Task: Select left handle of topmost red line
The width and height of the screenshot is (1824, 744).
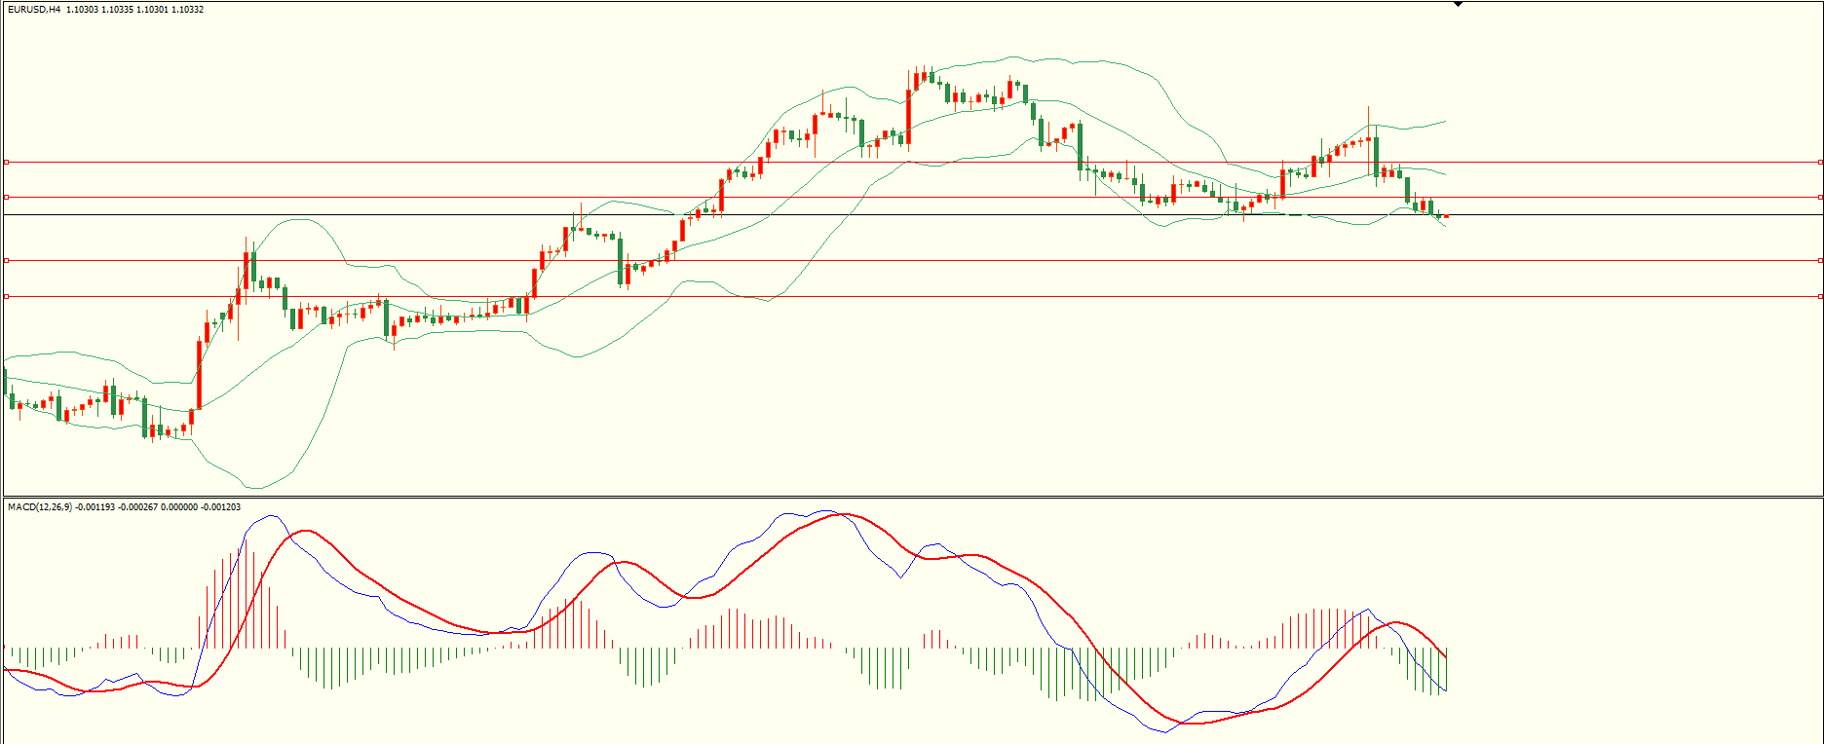Action: click(x=6, y=163)
